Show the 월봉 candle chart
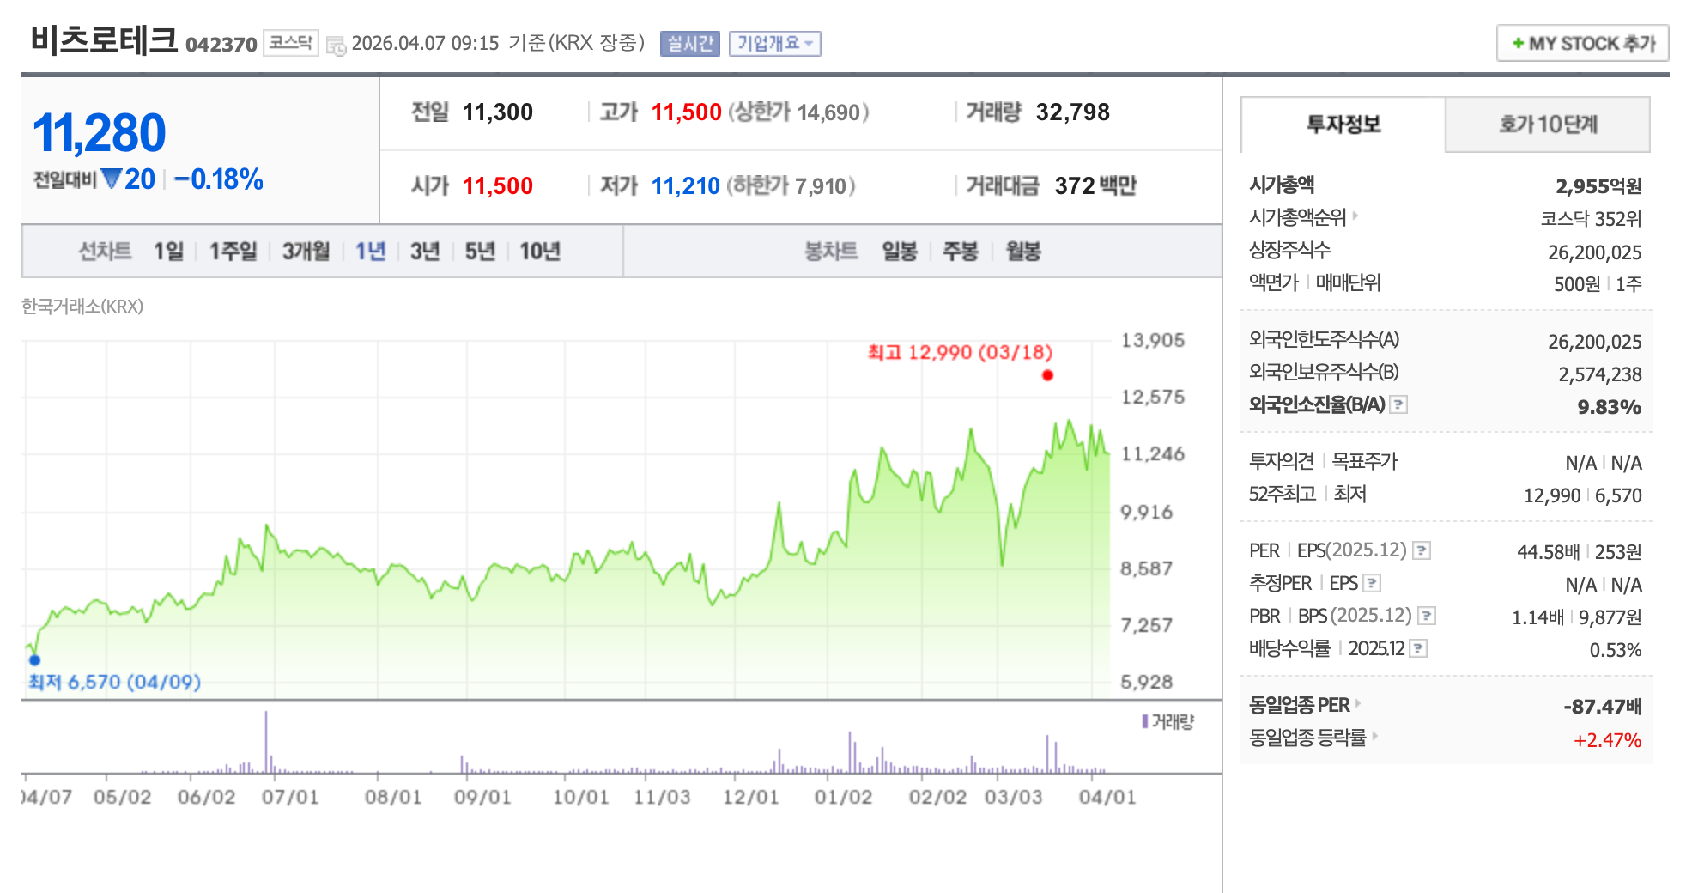Viewport: 1686px width, 893px height. tap(1023, 251)
